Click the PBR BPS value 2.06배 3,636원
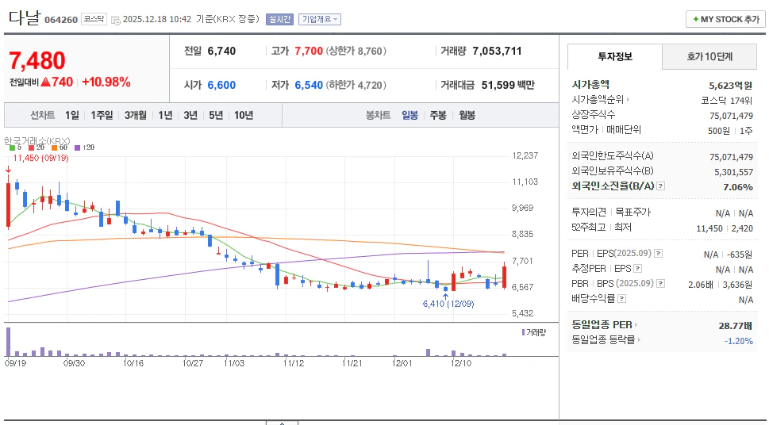This screenshot has height=425, width=769. pos(721,285)
